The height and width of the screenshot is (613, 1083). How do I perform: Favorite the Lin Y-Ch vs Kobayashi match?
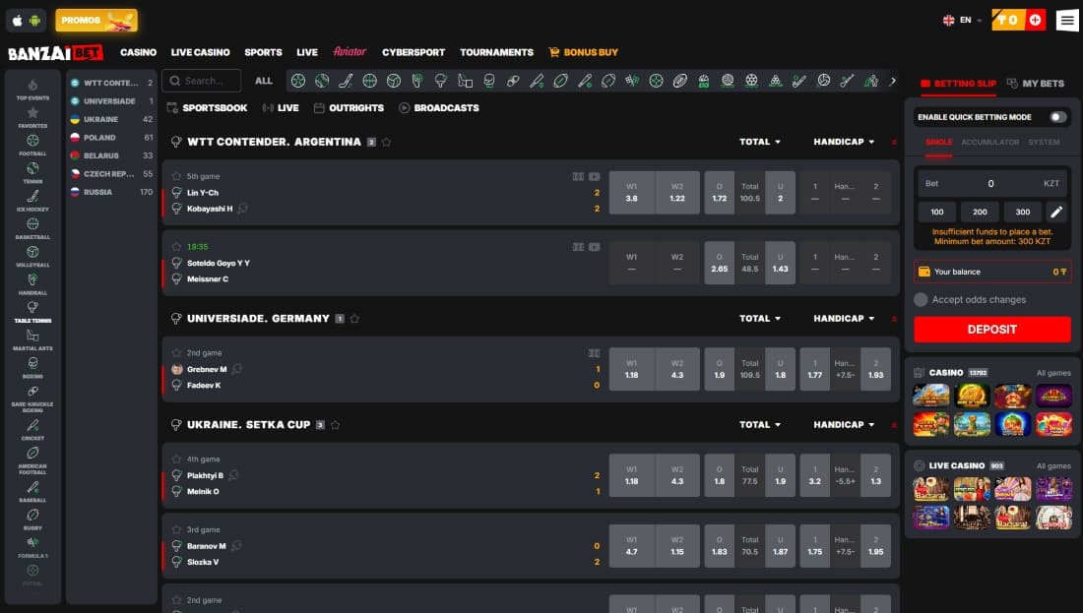pyautogui.click(x=177, y=177)
